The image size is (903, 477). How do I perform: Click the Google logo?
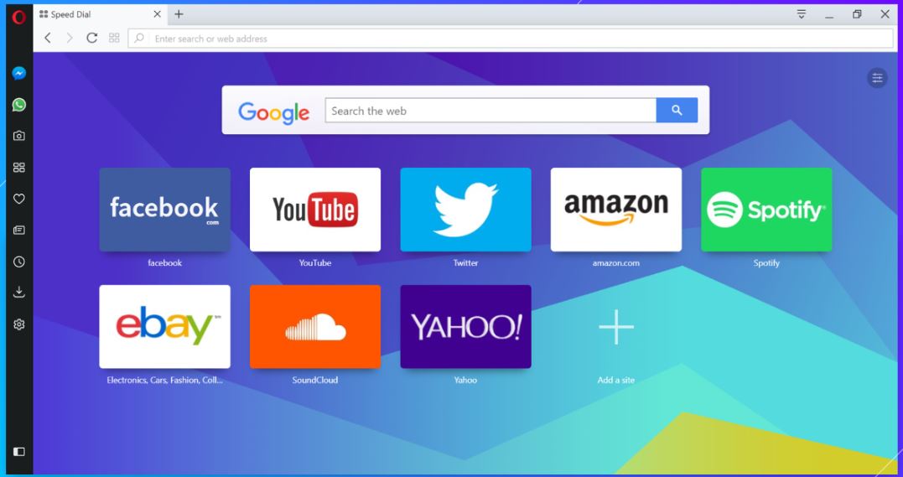tap(274, 112)
